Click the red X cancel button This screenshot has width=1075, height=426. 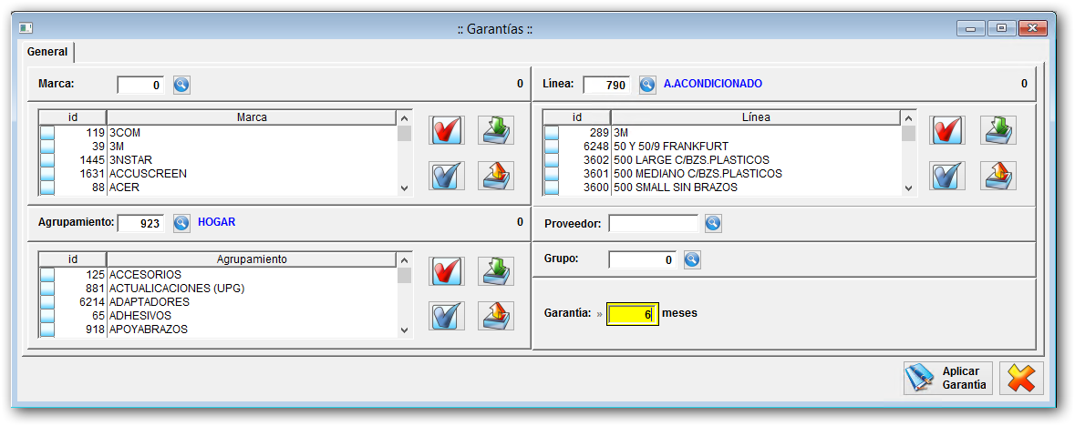pos(1021,378)
